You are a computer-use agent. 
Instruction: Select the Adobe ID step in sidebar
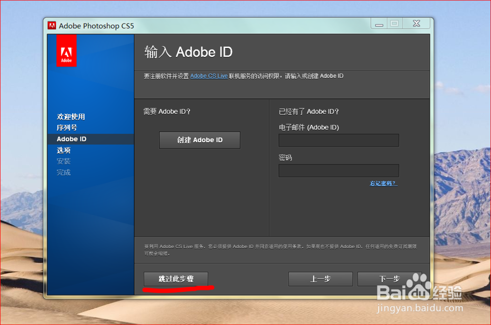[x=91, y=139]
